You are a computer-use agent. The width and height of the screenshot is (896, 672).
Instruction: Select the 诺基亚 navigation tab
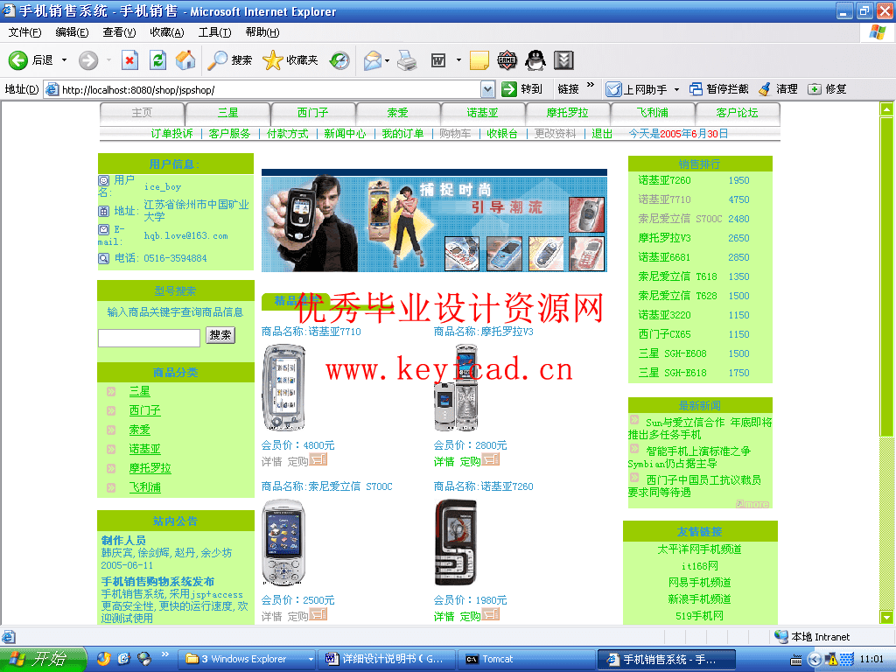(482, 113)
